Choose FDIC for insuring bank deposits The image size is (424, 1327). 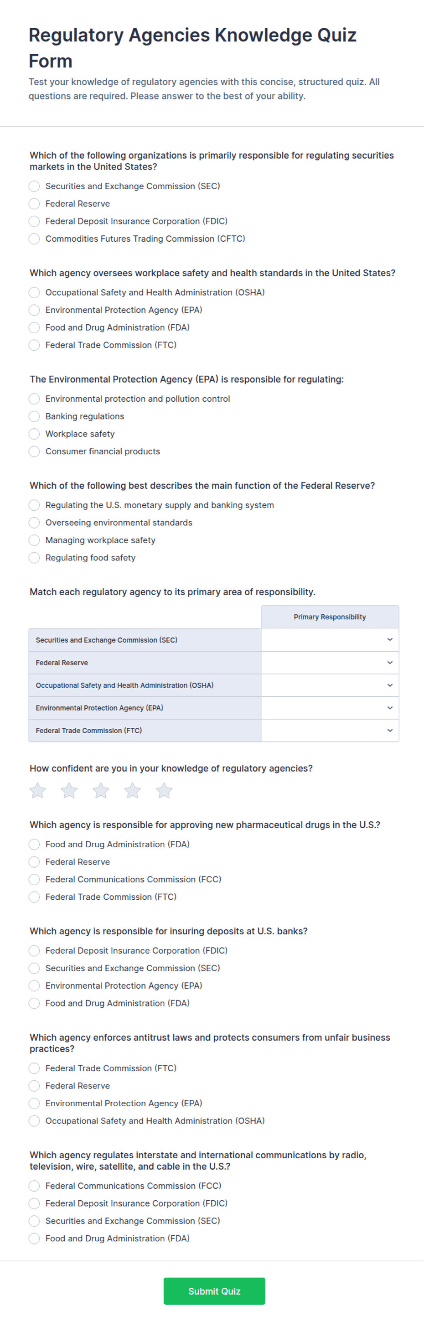[34, 950]
